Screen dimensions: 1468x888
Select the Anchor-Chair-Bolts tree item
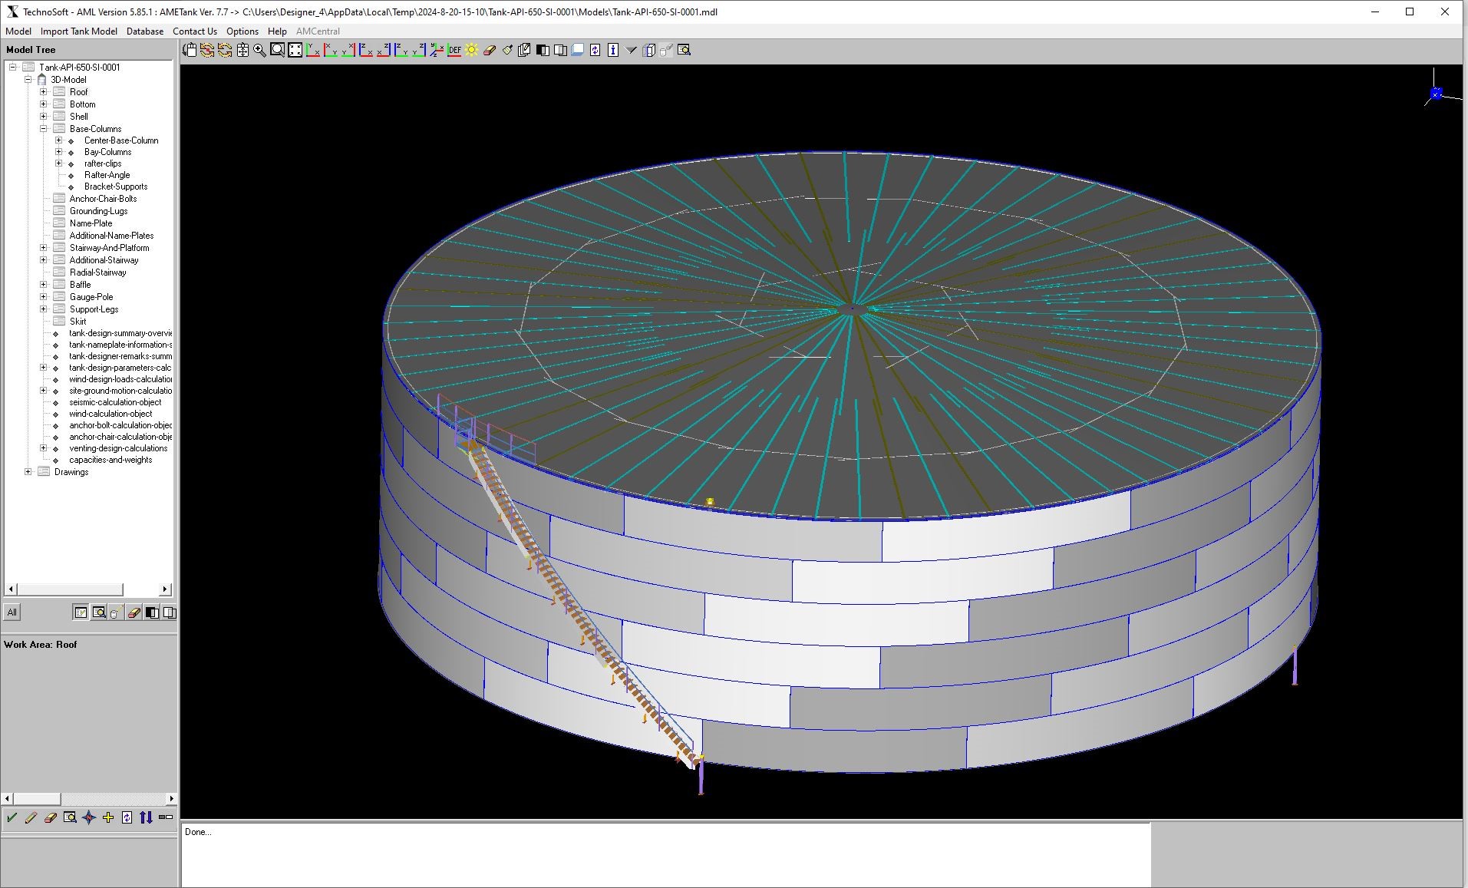tap(103, 198)
